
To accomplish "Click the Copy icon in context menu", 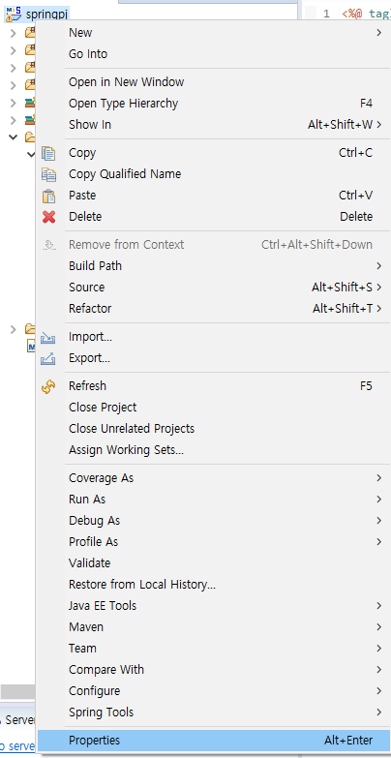I will point(48,153).
